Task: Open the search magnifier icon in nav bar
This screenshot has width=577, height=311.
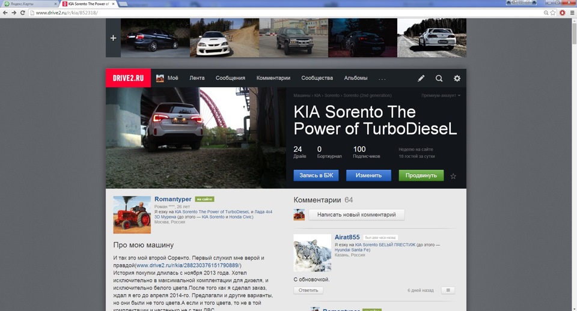Action: point(439,78)
